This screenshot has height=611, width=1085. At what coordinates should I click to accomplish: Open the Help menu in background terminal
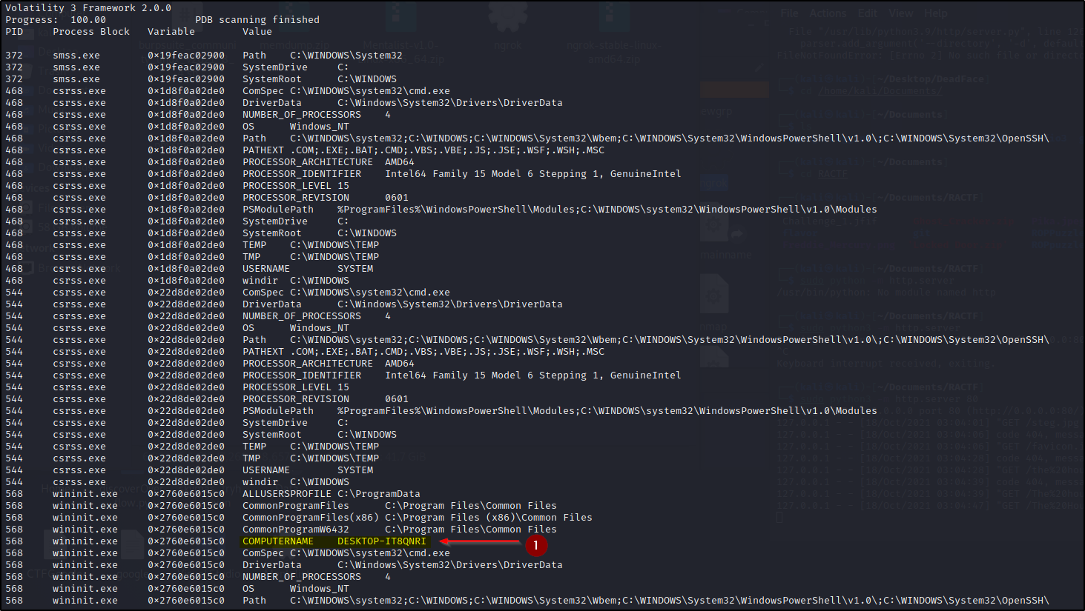point(935,13)
